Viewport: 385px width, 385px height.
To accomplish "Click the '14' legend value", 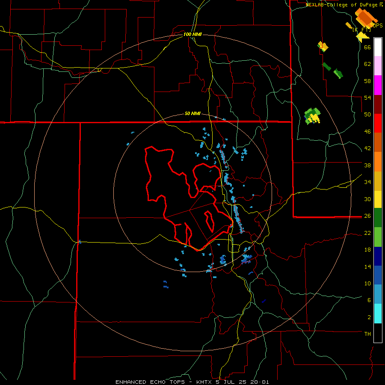I will pos(367,267).
